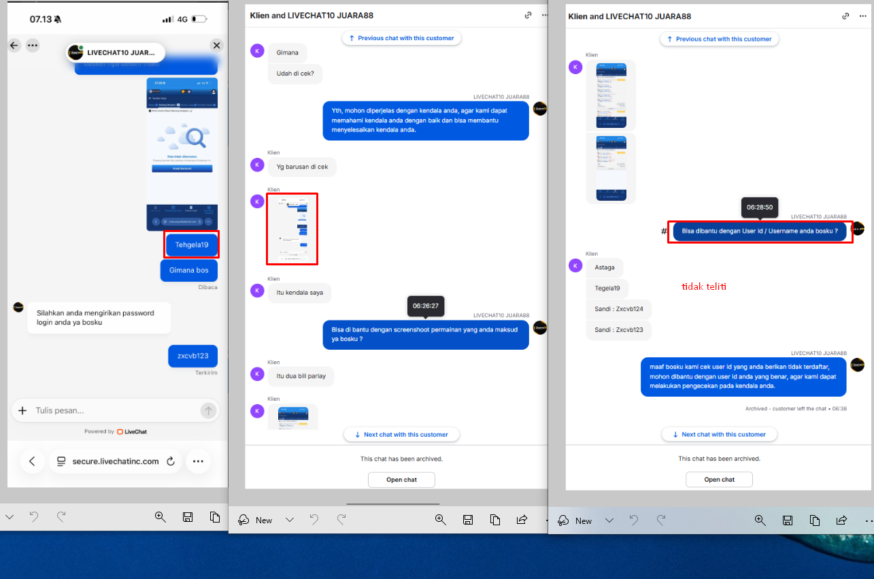This screenshot has height=579, width=874.
Task: Click the Yg barusan di cek message
Action: tap(302, 167)
